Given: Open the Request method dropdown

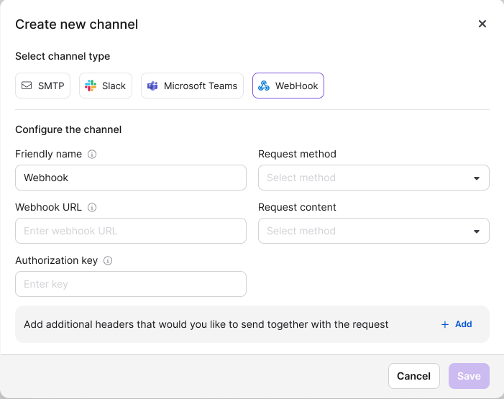Looking at the screenshot, I should 373,178.
